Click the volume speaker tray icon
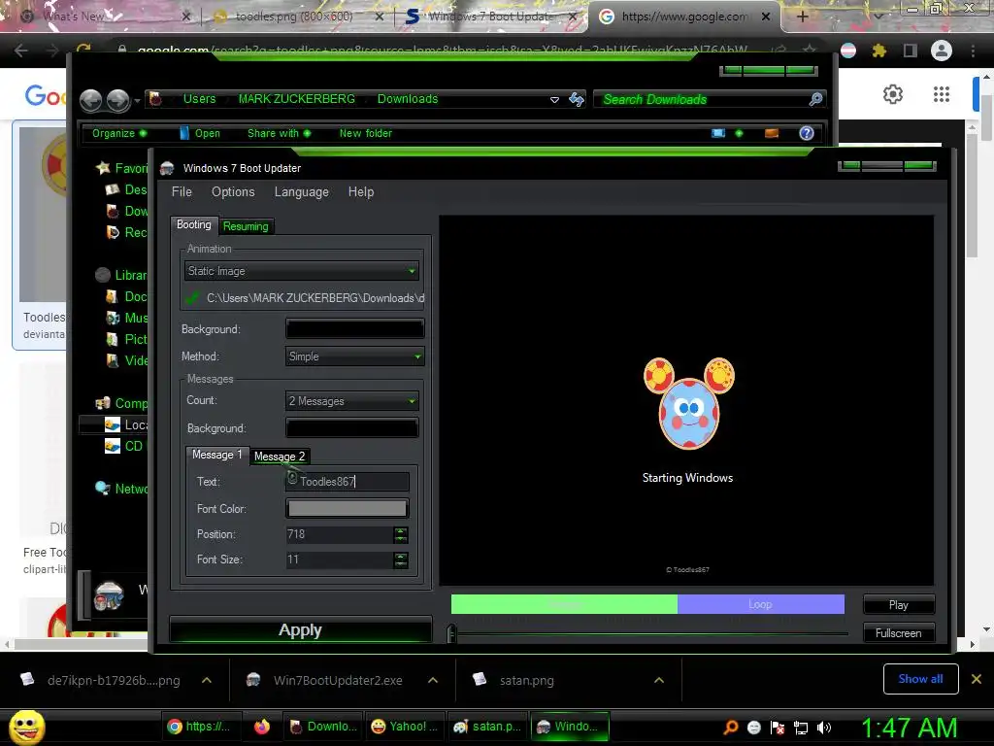This screenshot has width=994, height=746. tap(824, 727)
